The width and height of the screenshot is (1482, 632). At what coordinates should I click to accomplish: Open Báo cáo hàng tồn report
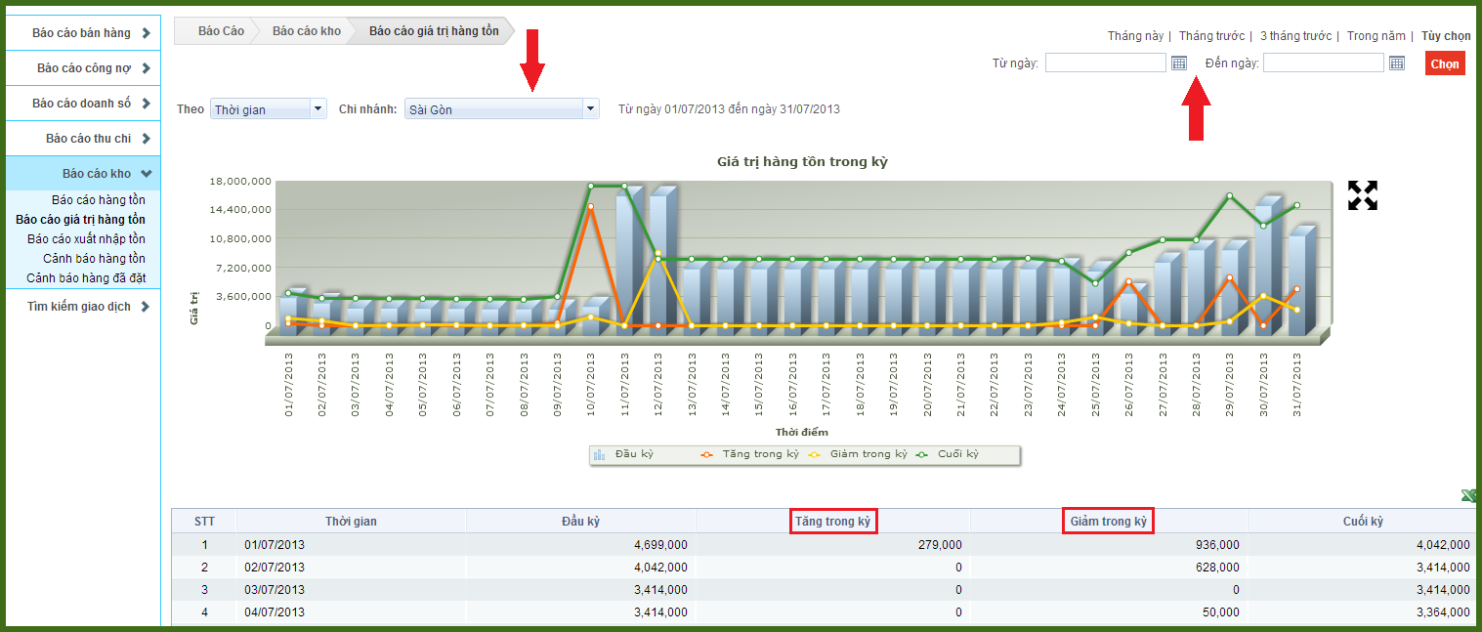(x=99, y=200)
